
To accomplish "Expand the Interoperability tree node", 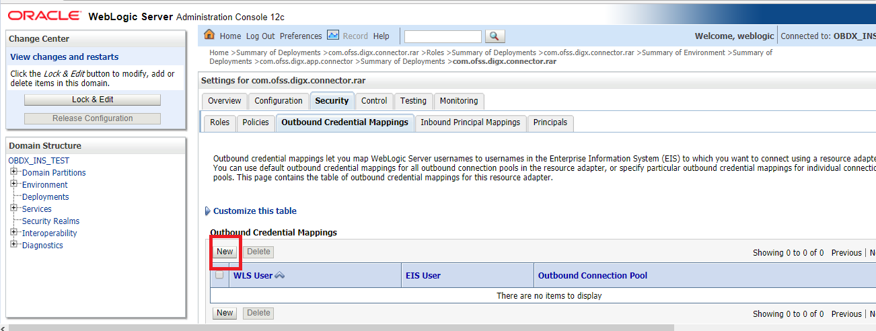I will pyautogui.click(x=13, y=233).
